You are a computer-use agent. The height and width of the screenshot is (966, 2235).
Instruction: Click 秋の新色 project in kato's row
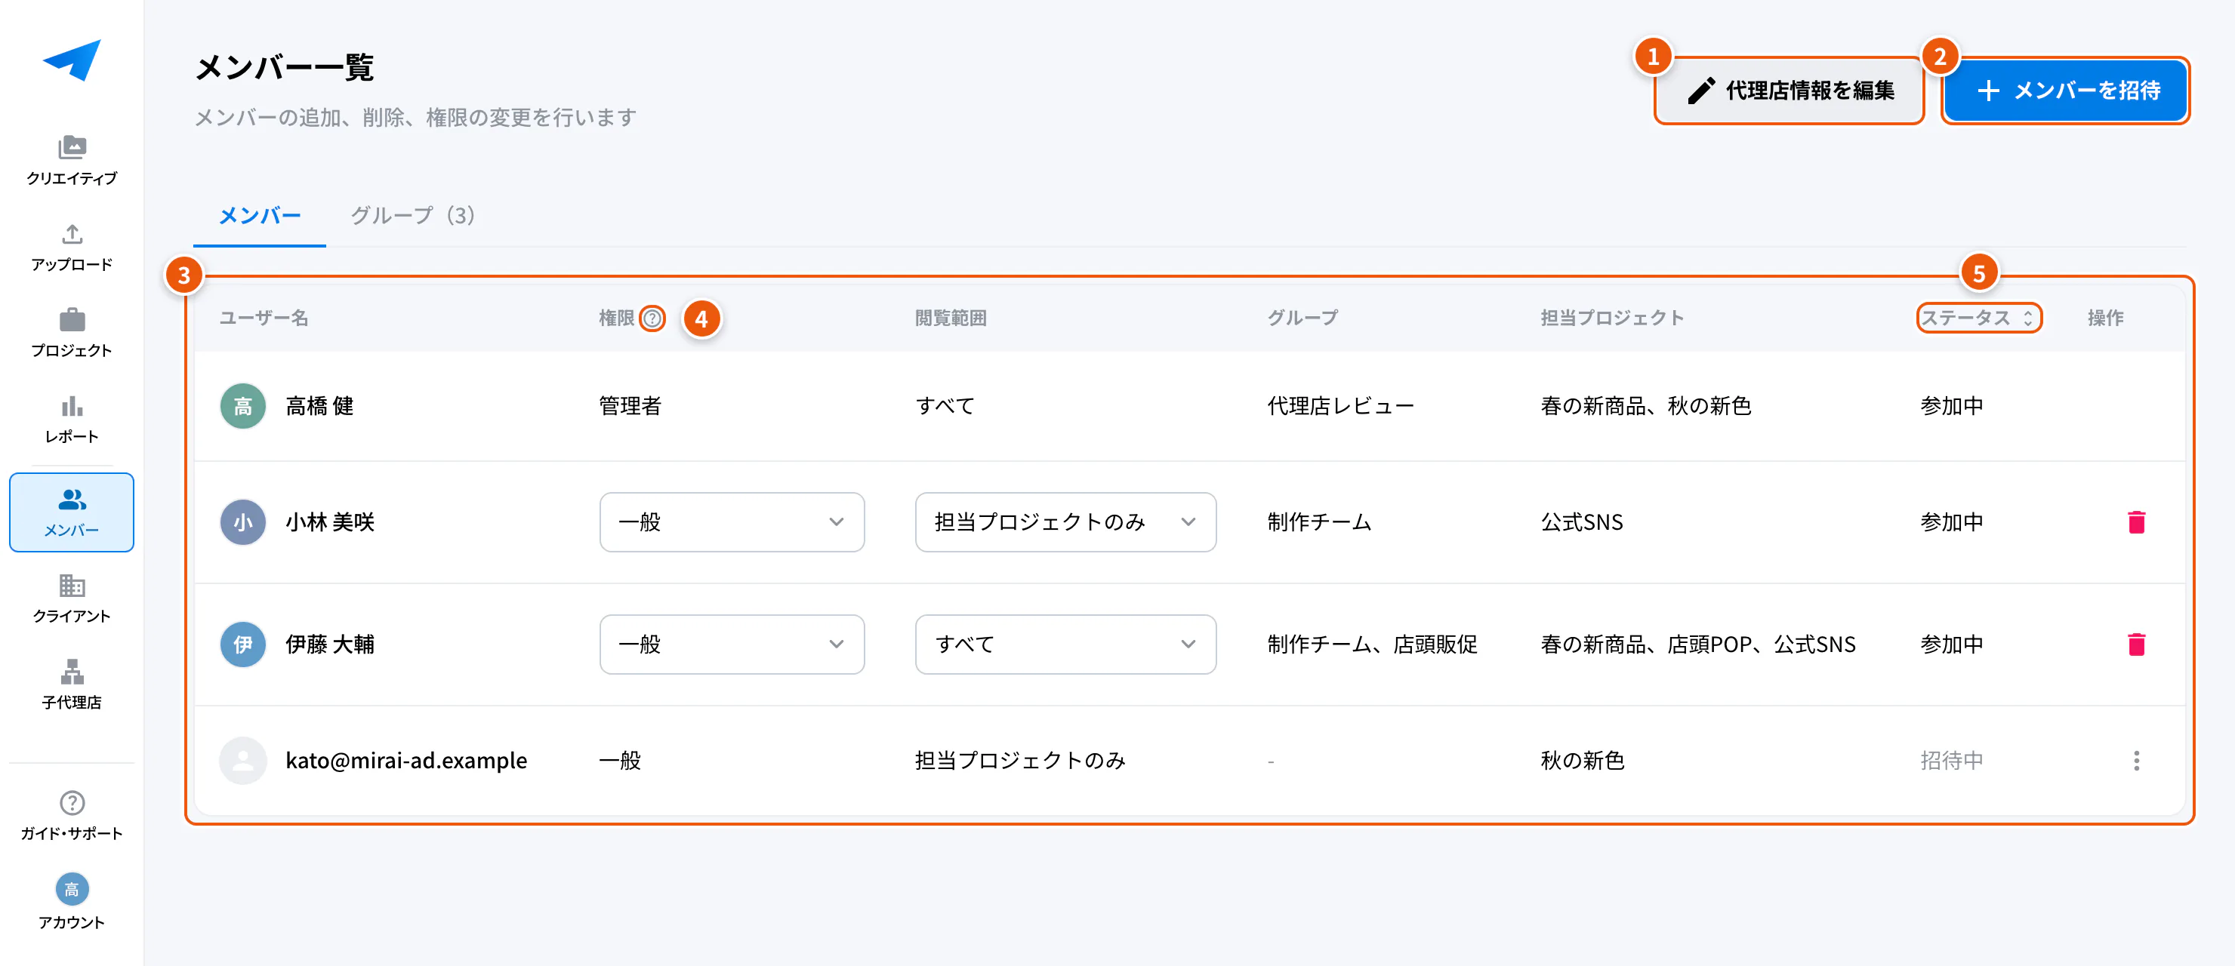click(1582, 761)
